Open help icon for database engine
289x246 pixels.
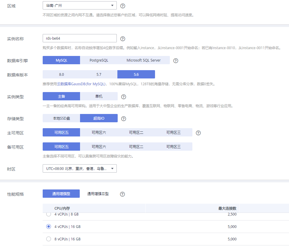176,61
